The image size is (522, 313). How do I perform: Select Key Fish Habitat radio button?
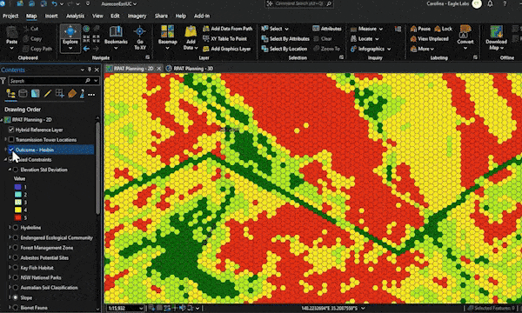(x=16, y=268)
